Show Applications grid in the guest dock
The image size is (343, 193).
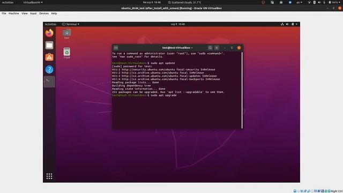[49, 176]
